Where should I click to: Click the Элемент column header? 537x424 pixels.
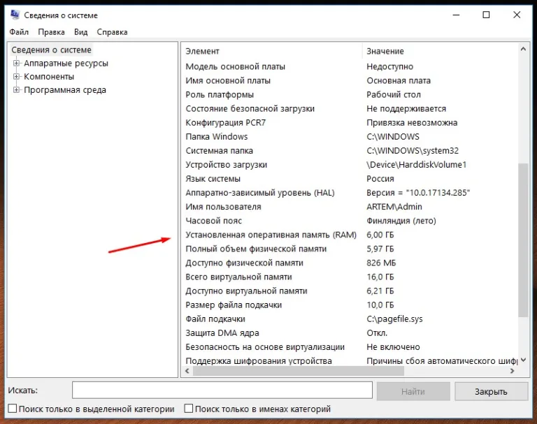pyautogui.click(x=271, y=51)
